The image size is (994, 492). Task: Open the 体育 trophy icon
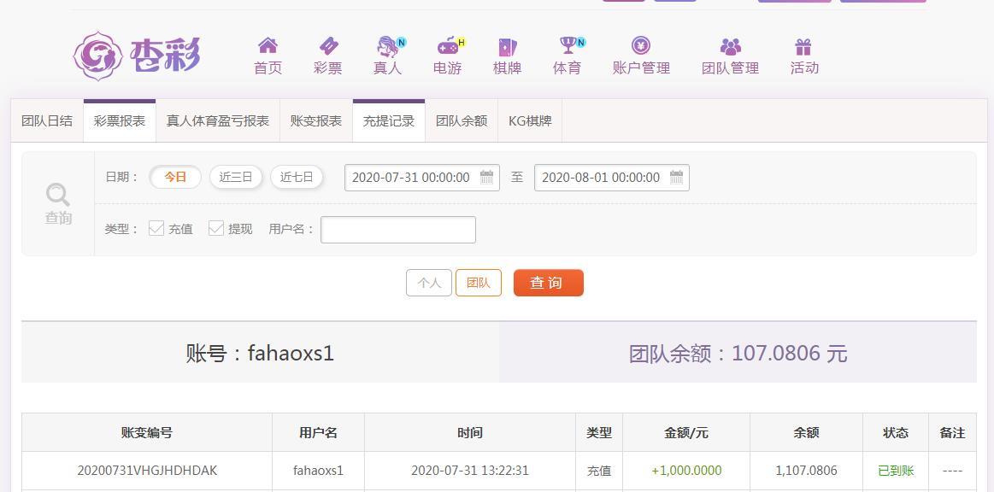point(568,45)
